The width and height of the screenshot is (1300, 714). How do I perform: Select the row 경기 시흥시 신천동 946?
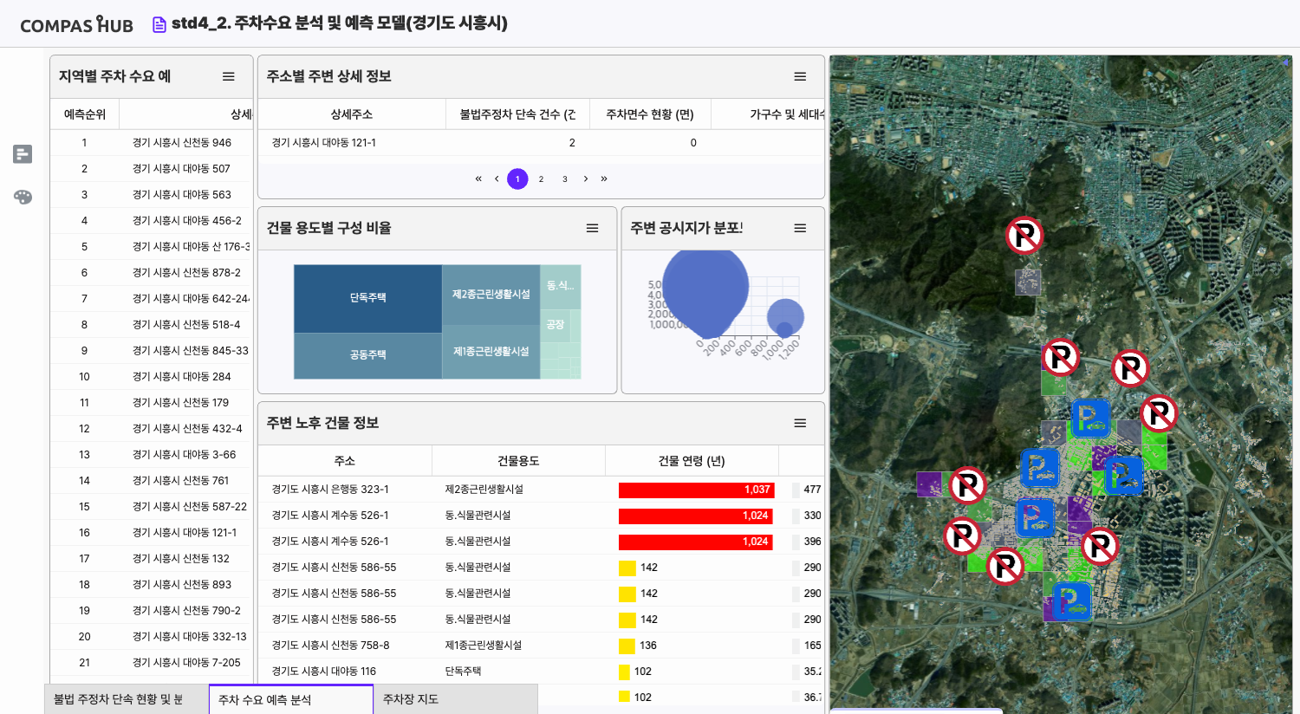(152, 142)
